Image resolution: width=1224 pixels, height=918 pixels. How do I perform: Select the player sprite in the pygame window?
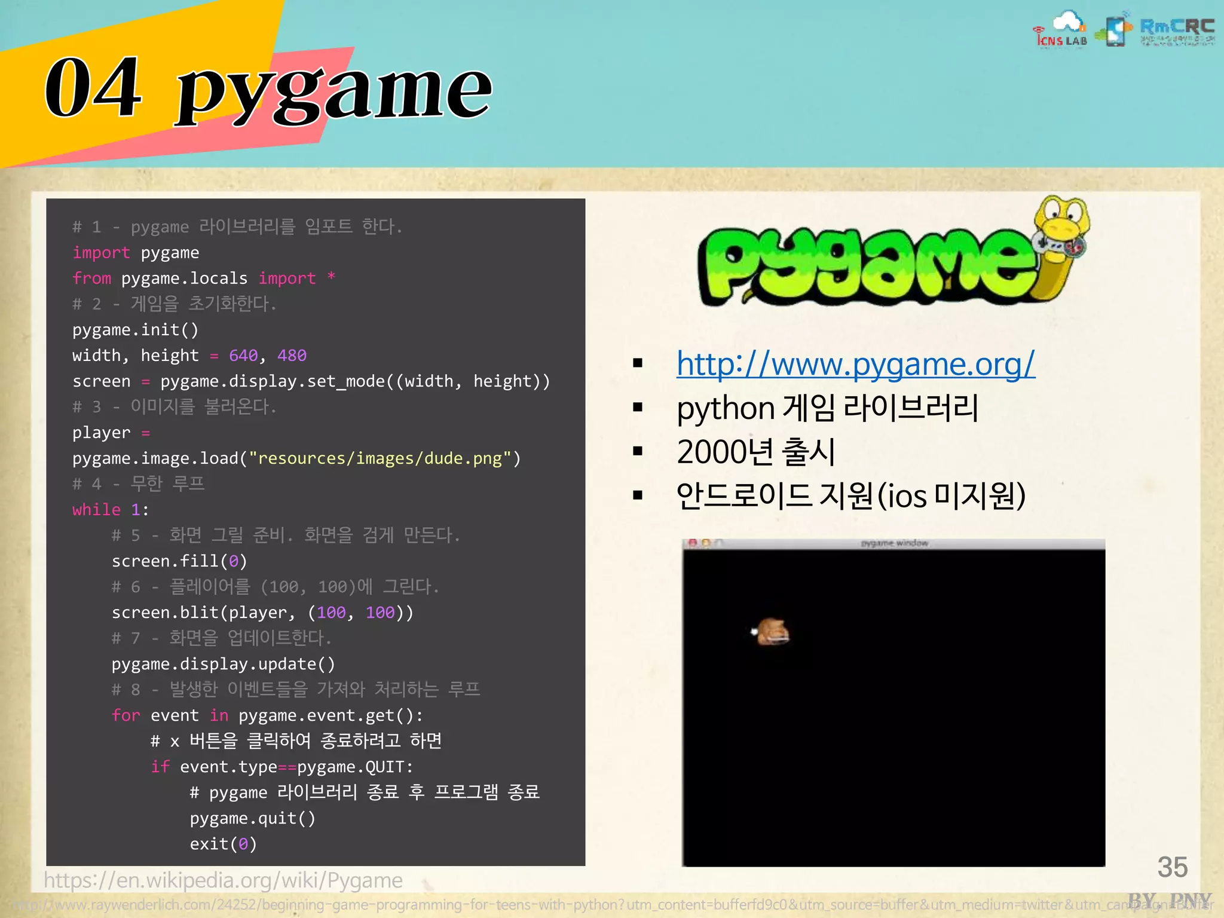pyautogui.click(x=772, y=632)
